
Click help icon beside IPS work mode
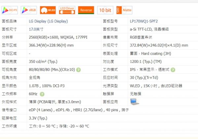click(173, 70)
